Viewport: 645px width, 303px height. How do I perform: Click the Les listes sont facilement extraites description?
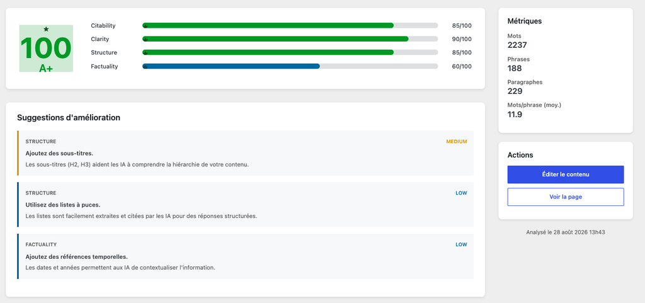[x=141, y=216]
